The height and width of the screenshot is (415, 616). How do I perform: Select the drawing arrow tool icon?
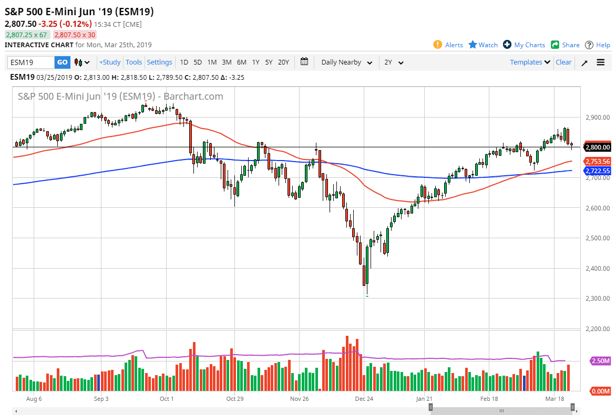coord(584,62)
